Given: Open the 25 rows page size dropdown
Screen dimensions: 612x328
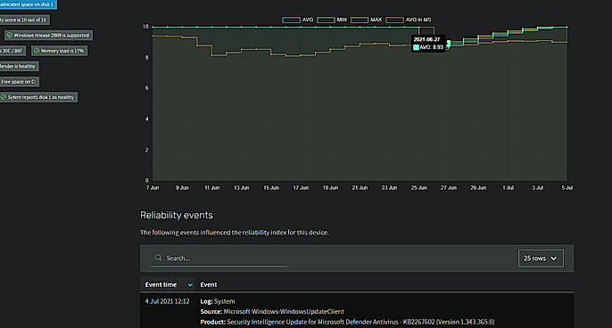Looking at the screenshot, I should [541, 258].
